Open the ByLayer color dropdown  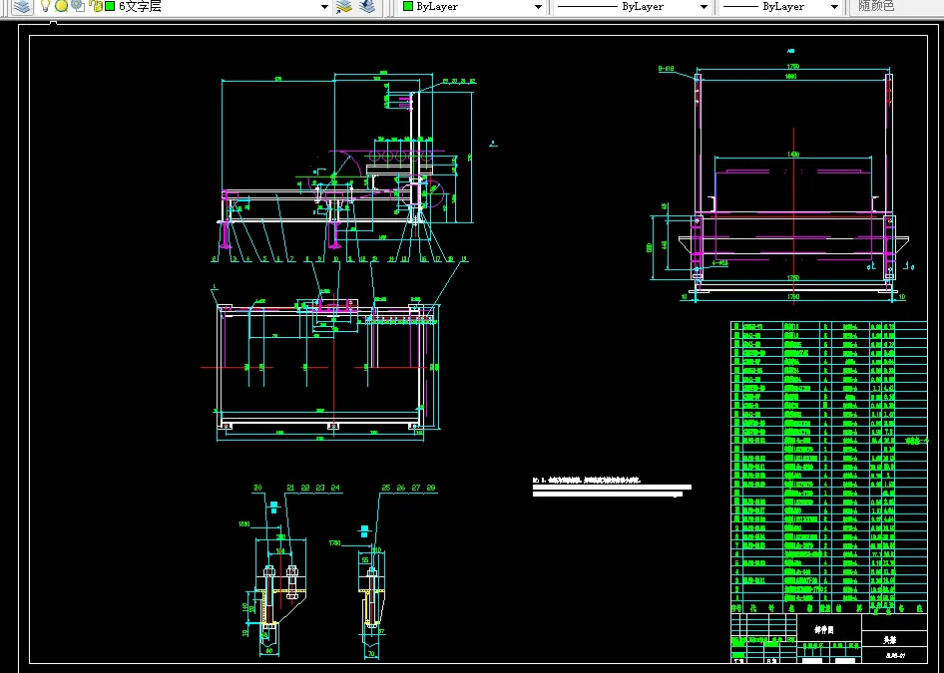tap(538, 7)
